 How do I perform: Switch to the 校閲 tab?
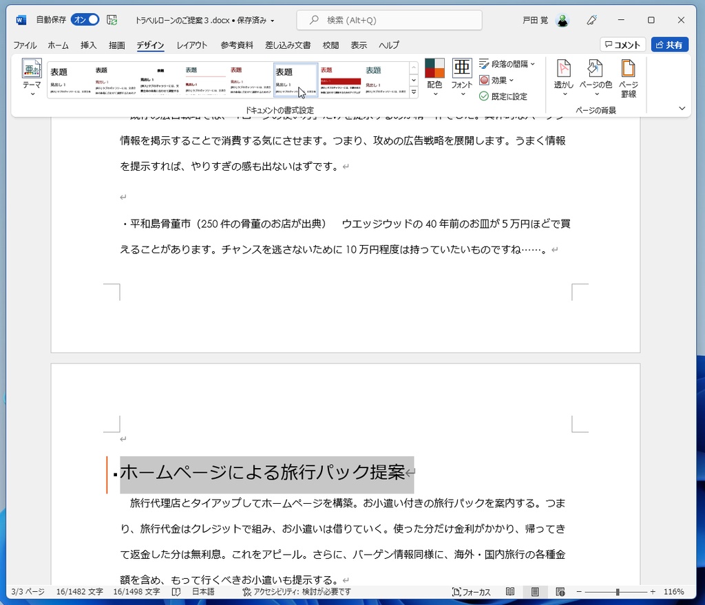point(330,45)
